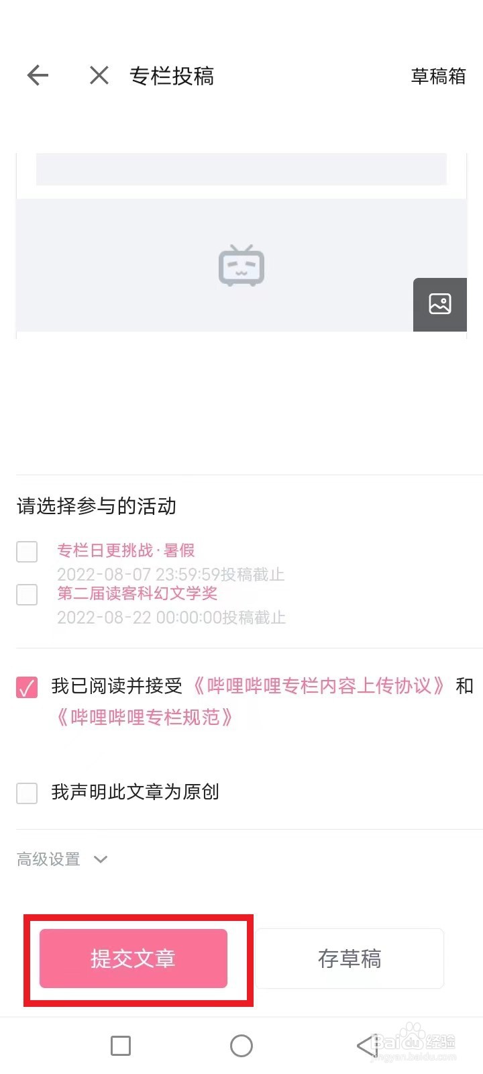
Task: Check the 第二届读客科幻文学奖 activity box
Action: [27, 594]
